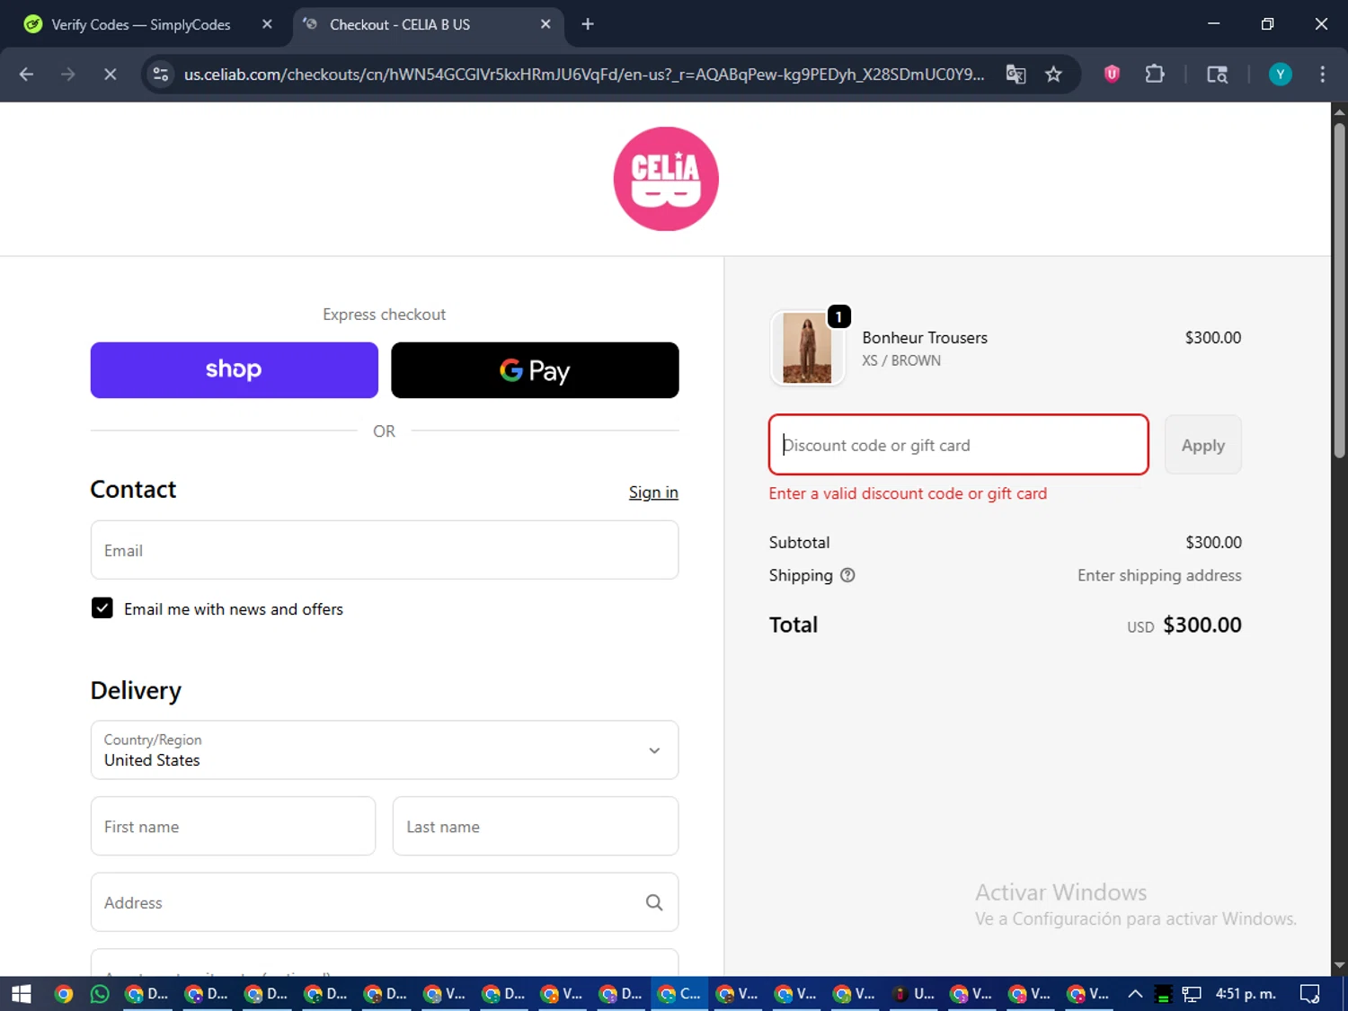Click the taskbar clock 4:51 p. m.
Image resolution: width=1348 pixels, height=1011 pixels.
(1246, 994)
